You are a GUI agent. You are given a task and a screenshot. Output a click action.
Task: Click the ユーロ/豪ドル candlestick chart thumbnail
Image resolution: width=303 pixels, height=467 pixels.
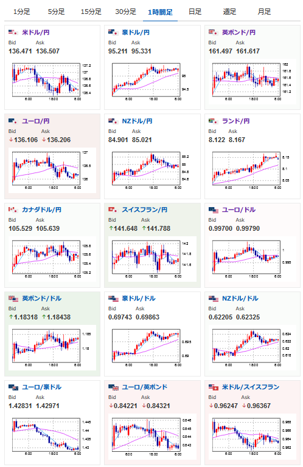pos(50,436)
